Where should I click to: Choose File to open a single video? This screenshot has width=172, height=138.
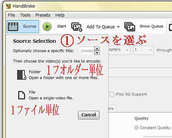46,95
